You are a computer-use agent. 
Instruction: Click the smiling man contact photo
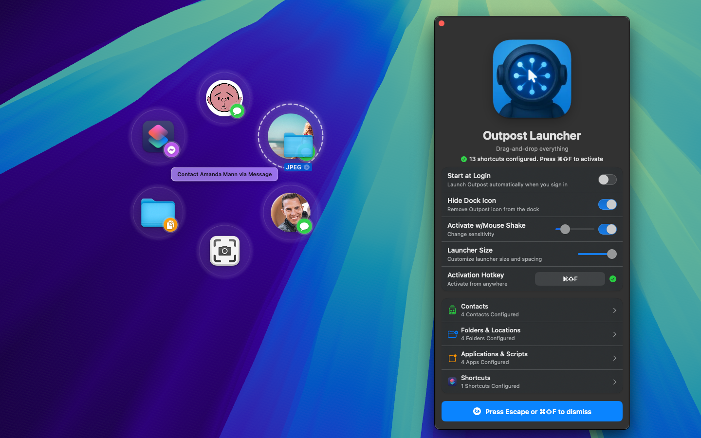pyautogui.click(x=291, y=213)
